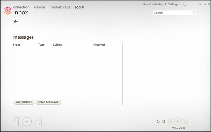The image size is (211, 132).
Task: Skip to the next track
Action: click(185, 121)
